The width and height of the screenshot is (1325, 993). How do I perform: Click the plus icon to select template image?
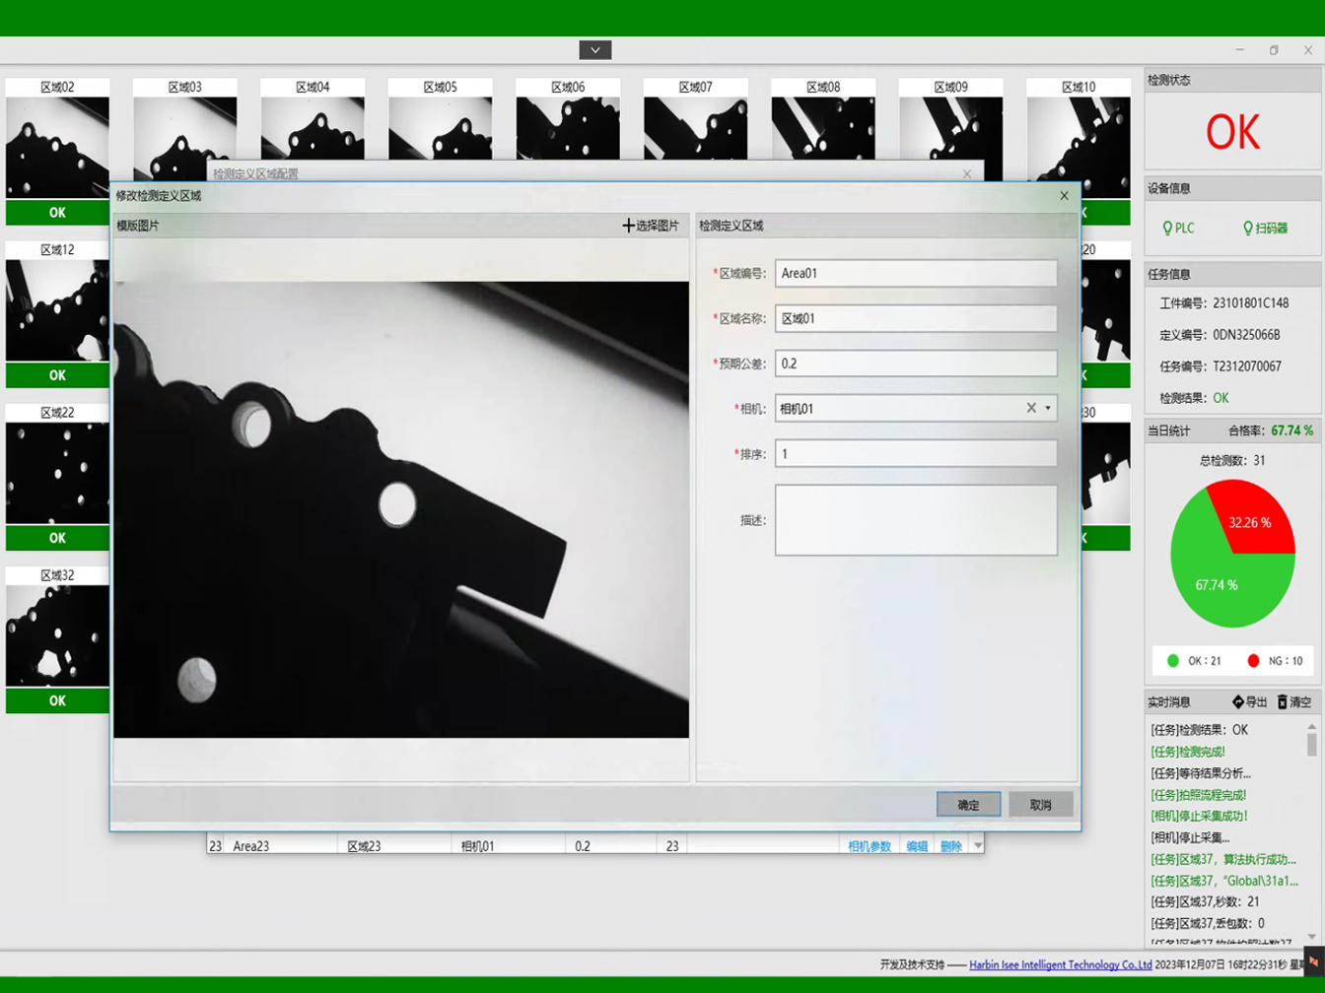click(628, 226)
